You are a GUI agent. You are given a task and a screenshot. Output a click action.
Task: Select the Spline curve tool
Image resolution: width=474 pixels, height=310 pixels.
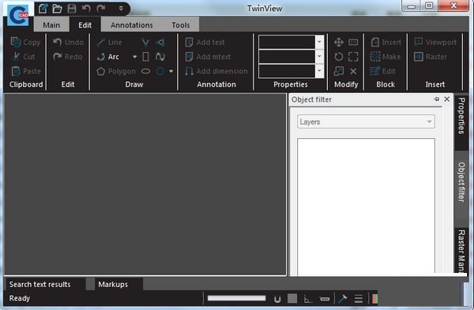click(160, 57)
